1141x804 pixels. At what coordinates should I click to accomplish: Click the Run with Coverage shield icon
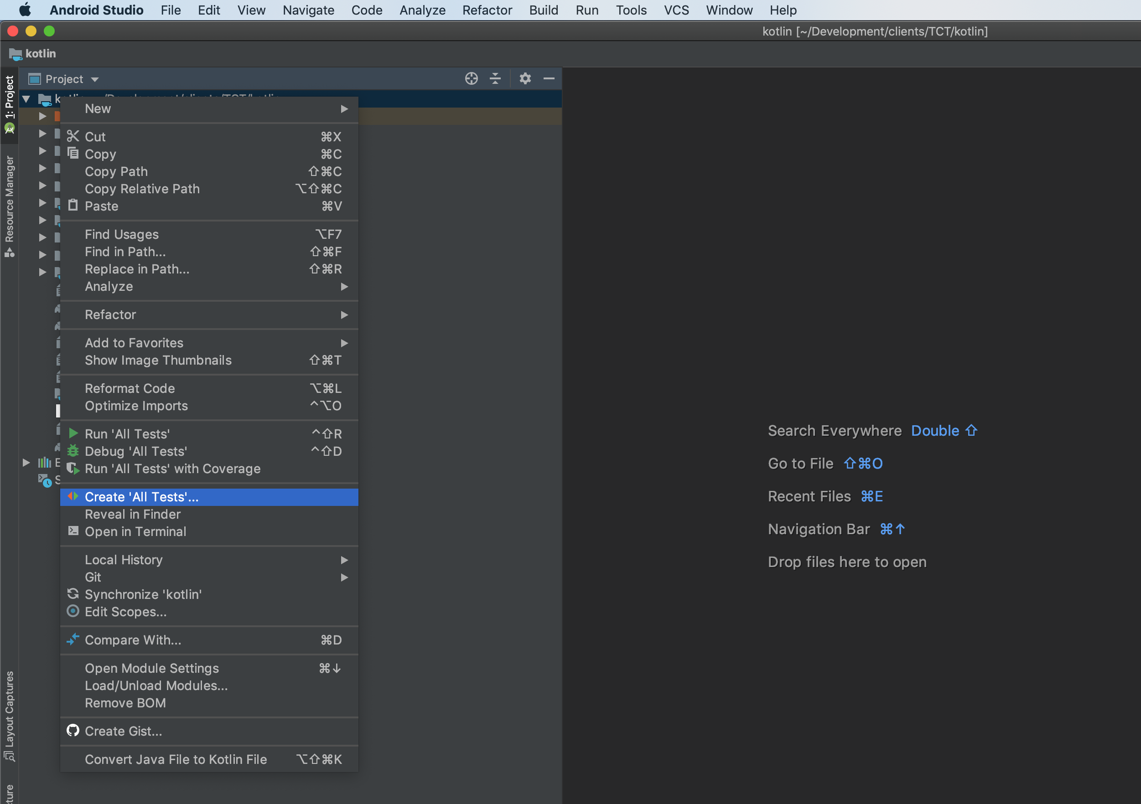(73, 468)
